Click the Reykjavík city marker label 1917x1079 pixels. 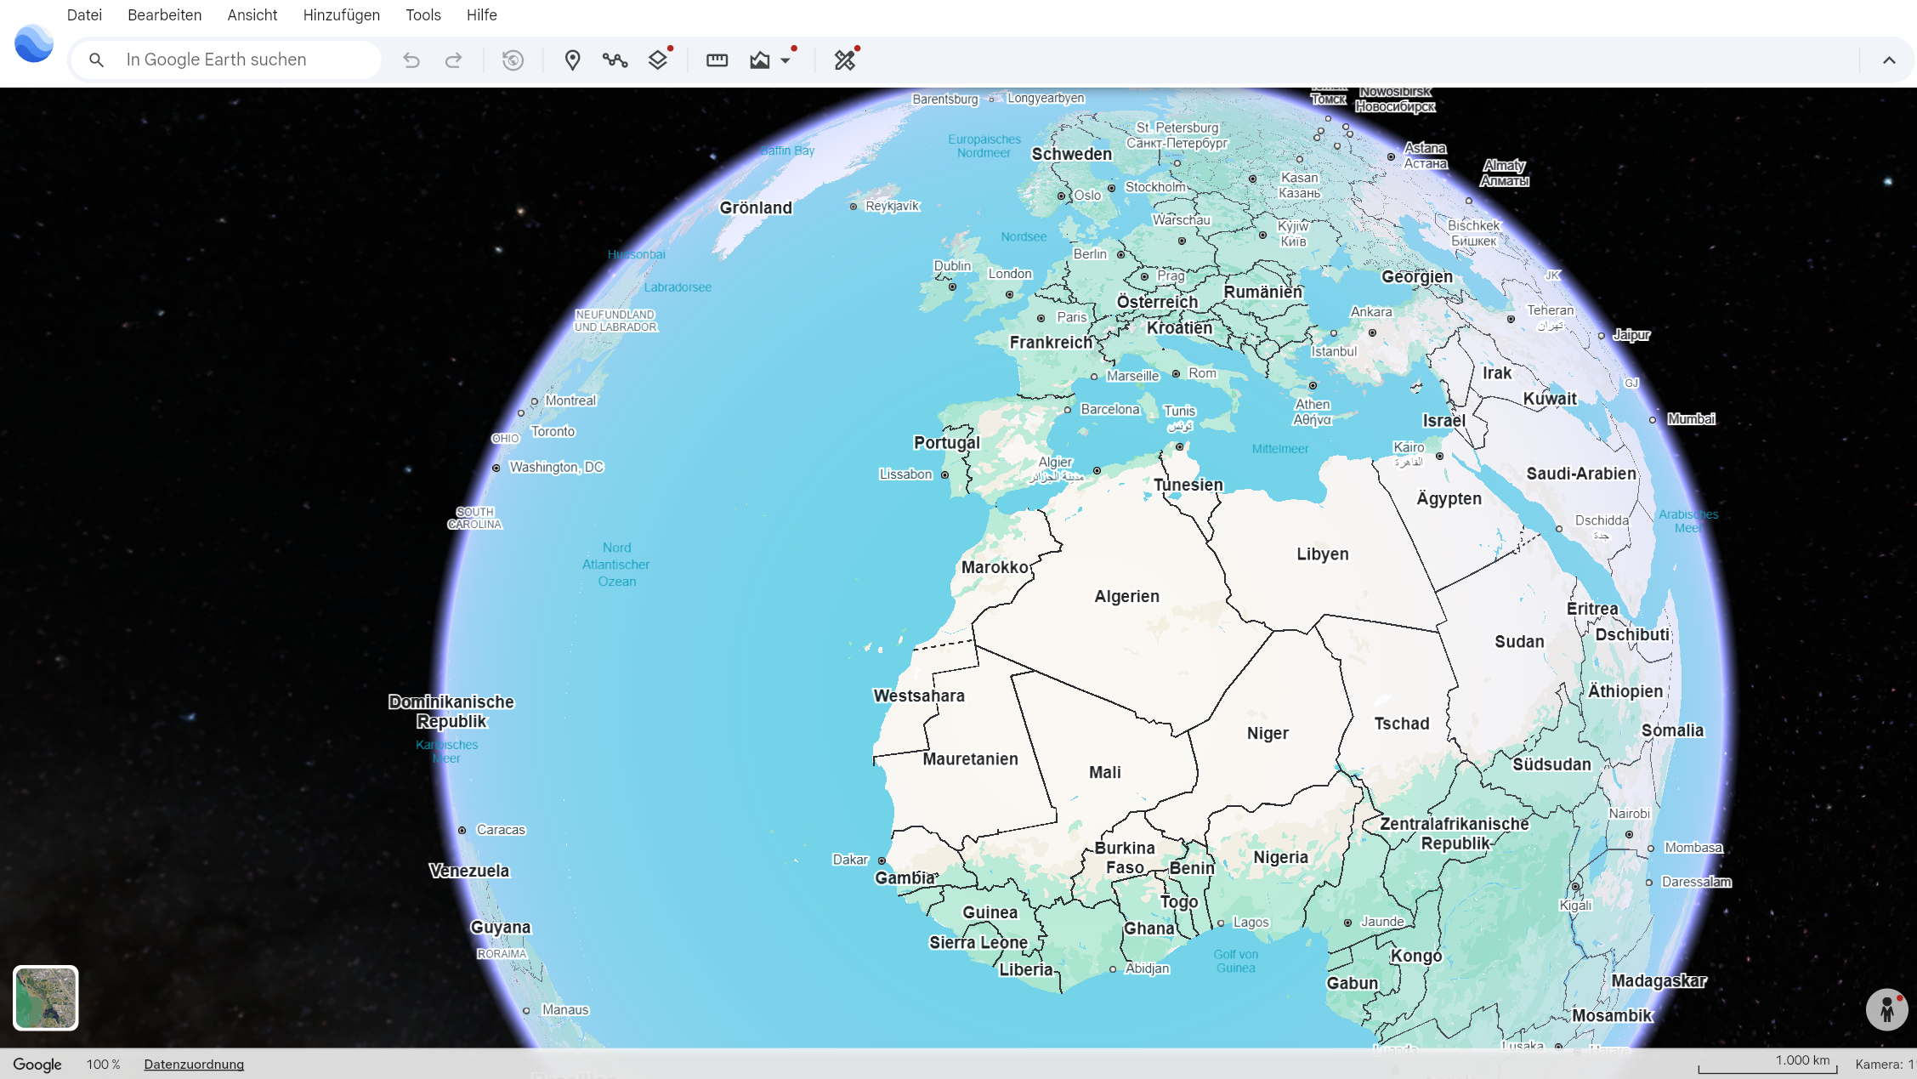[892, 207]
